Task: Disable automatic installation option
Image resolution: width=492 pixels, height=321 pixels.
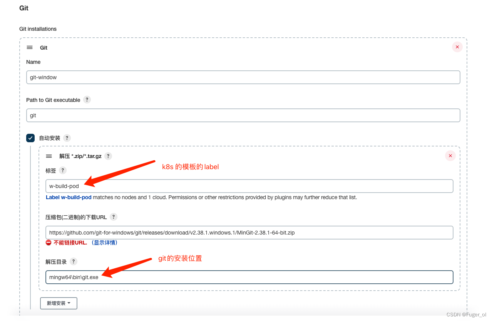Action: pyautogui.click(x=30, y=138)
